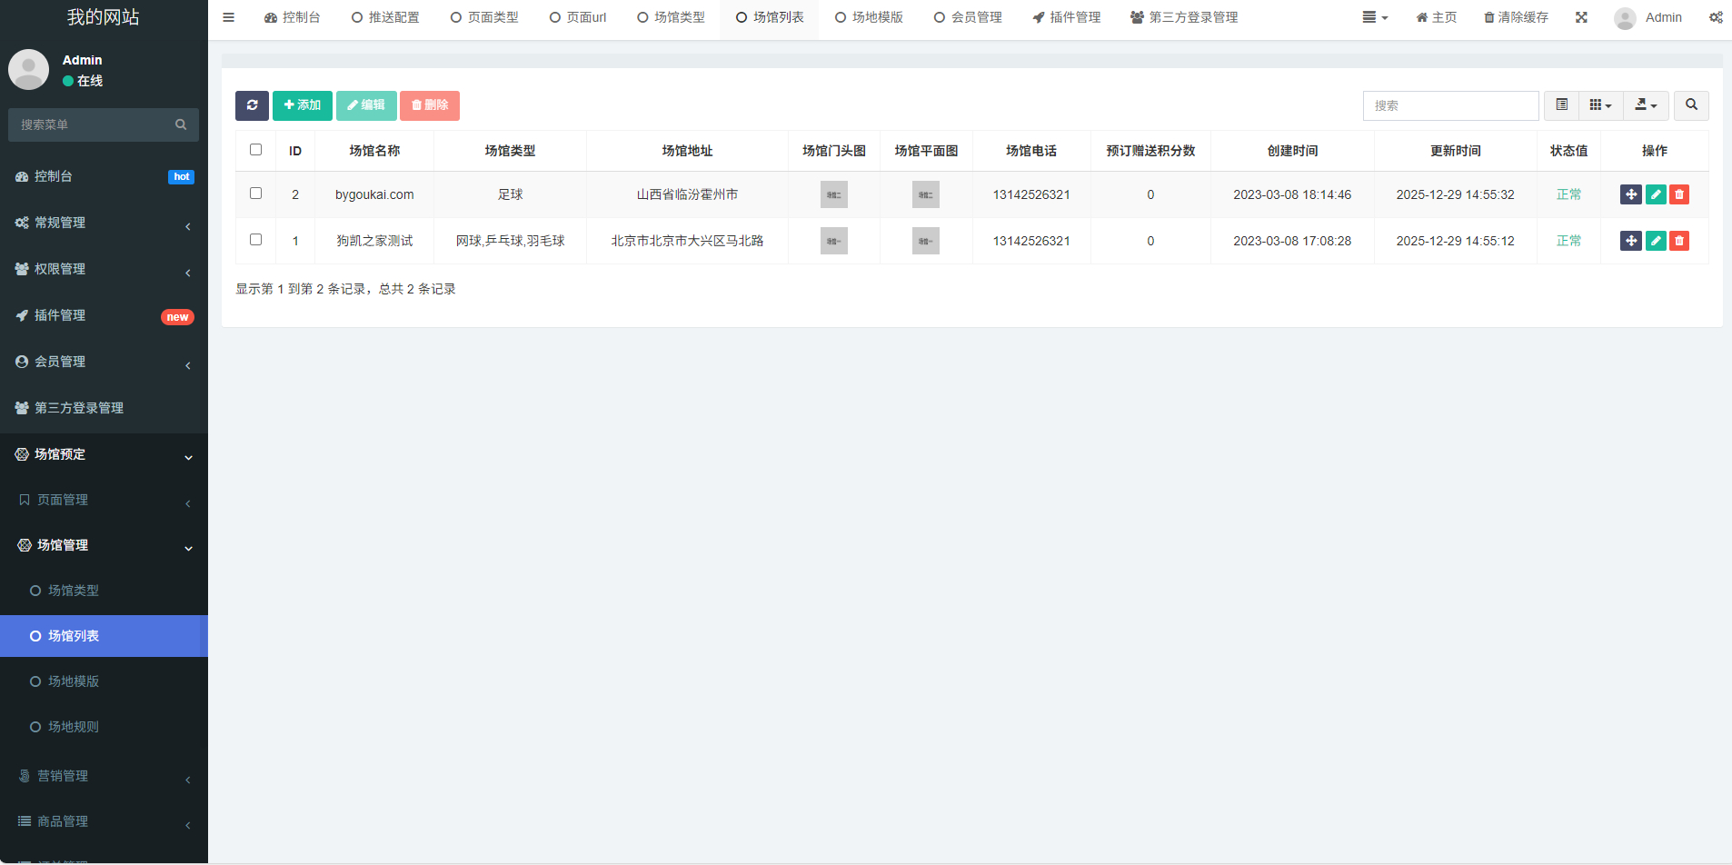
Task: Click the settings gears icon at top right
Action: point(1716,17)
